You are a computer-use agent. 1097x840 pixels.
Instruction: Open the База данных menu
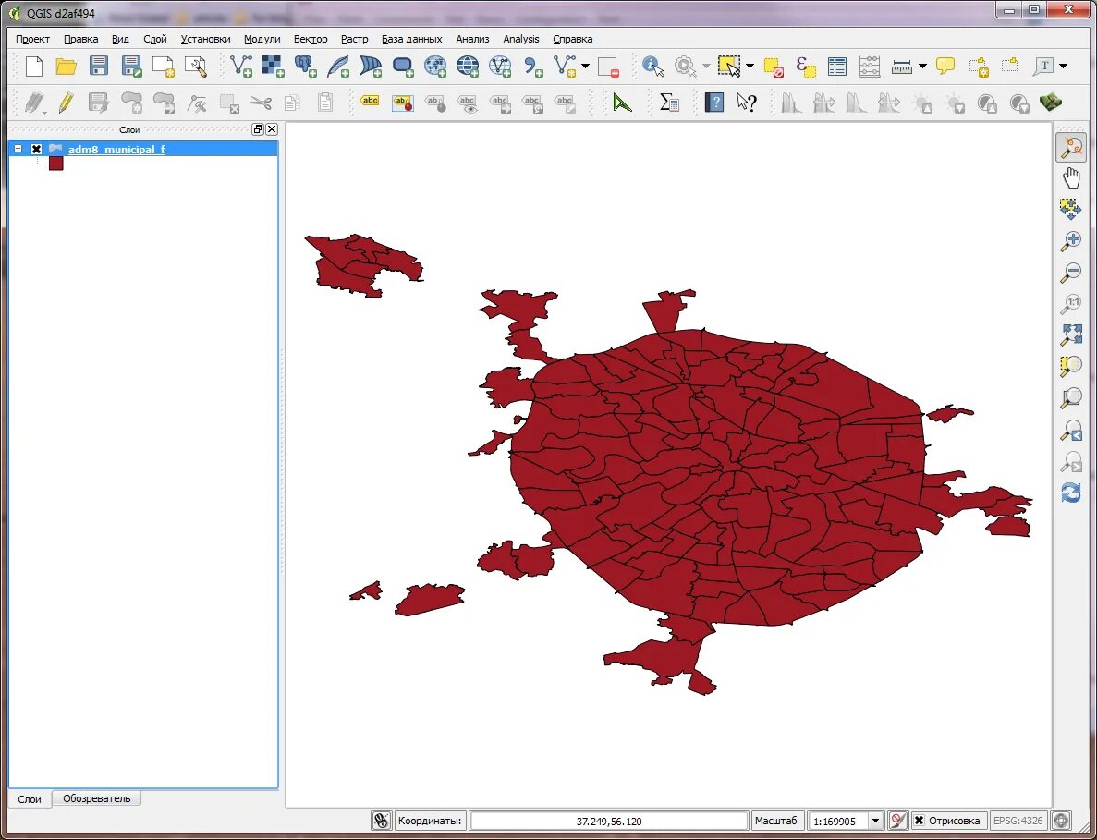point(411,39)
